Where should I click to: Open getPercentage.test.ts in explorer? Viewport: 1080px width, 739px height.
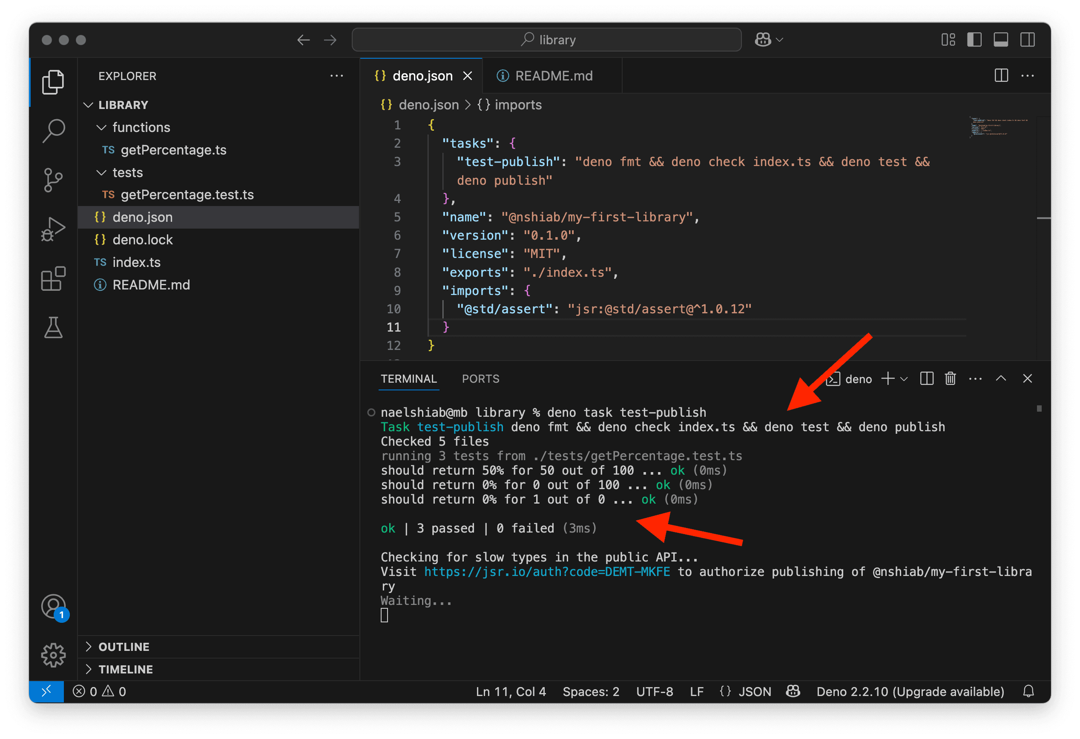[x=218, y=195]
